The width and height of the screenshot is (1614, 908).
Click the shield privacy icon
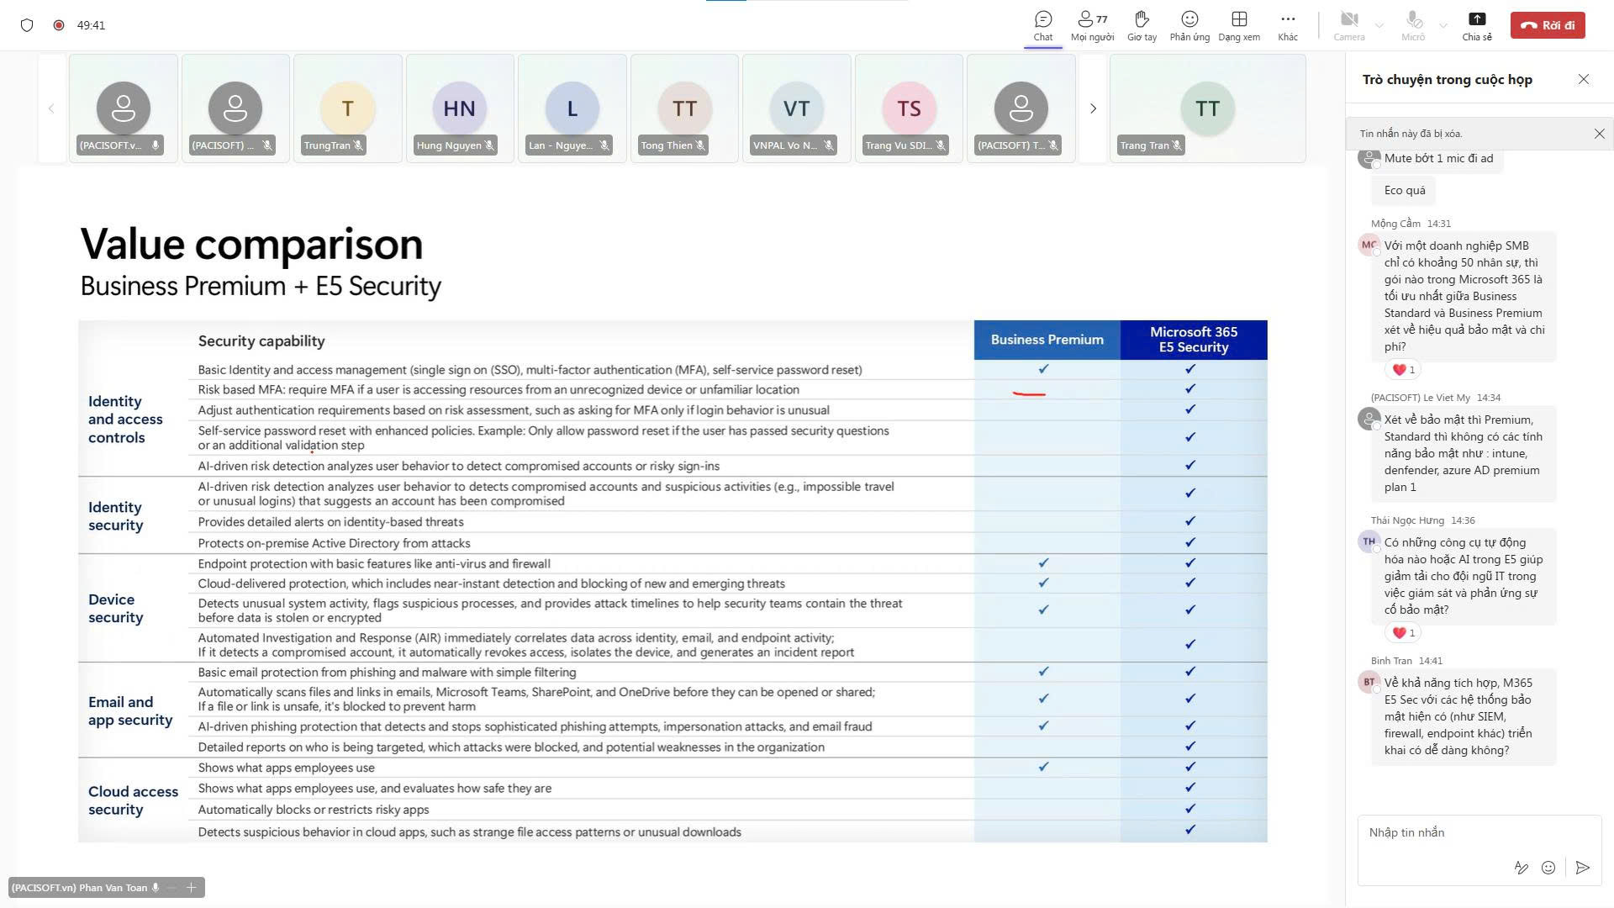[27, 25]
